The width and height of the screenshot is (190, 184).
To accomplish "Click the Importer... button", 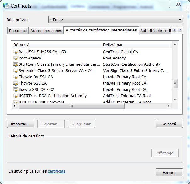I will pyautogui.click(x=20, y=124).
